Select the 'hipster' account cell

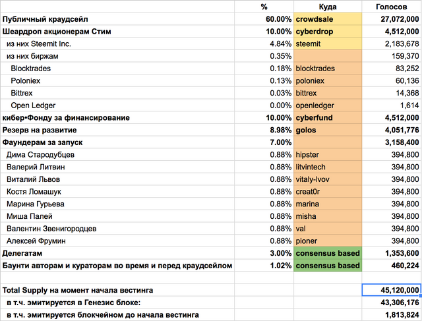point(328,155)
